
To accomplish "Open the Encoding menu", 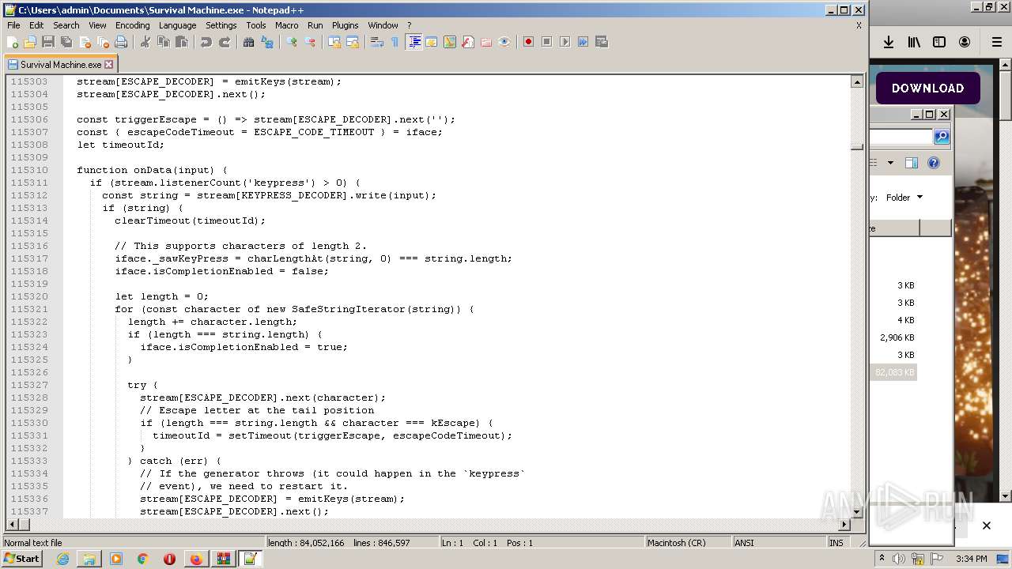I will [132, 25].
